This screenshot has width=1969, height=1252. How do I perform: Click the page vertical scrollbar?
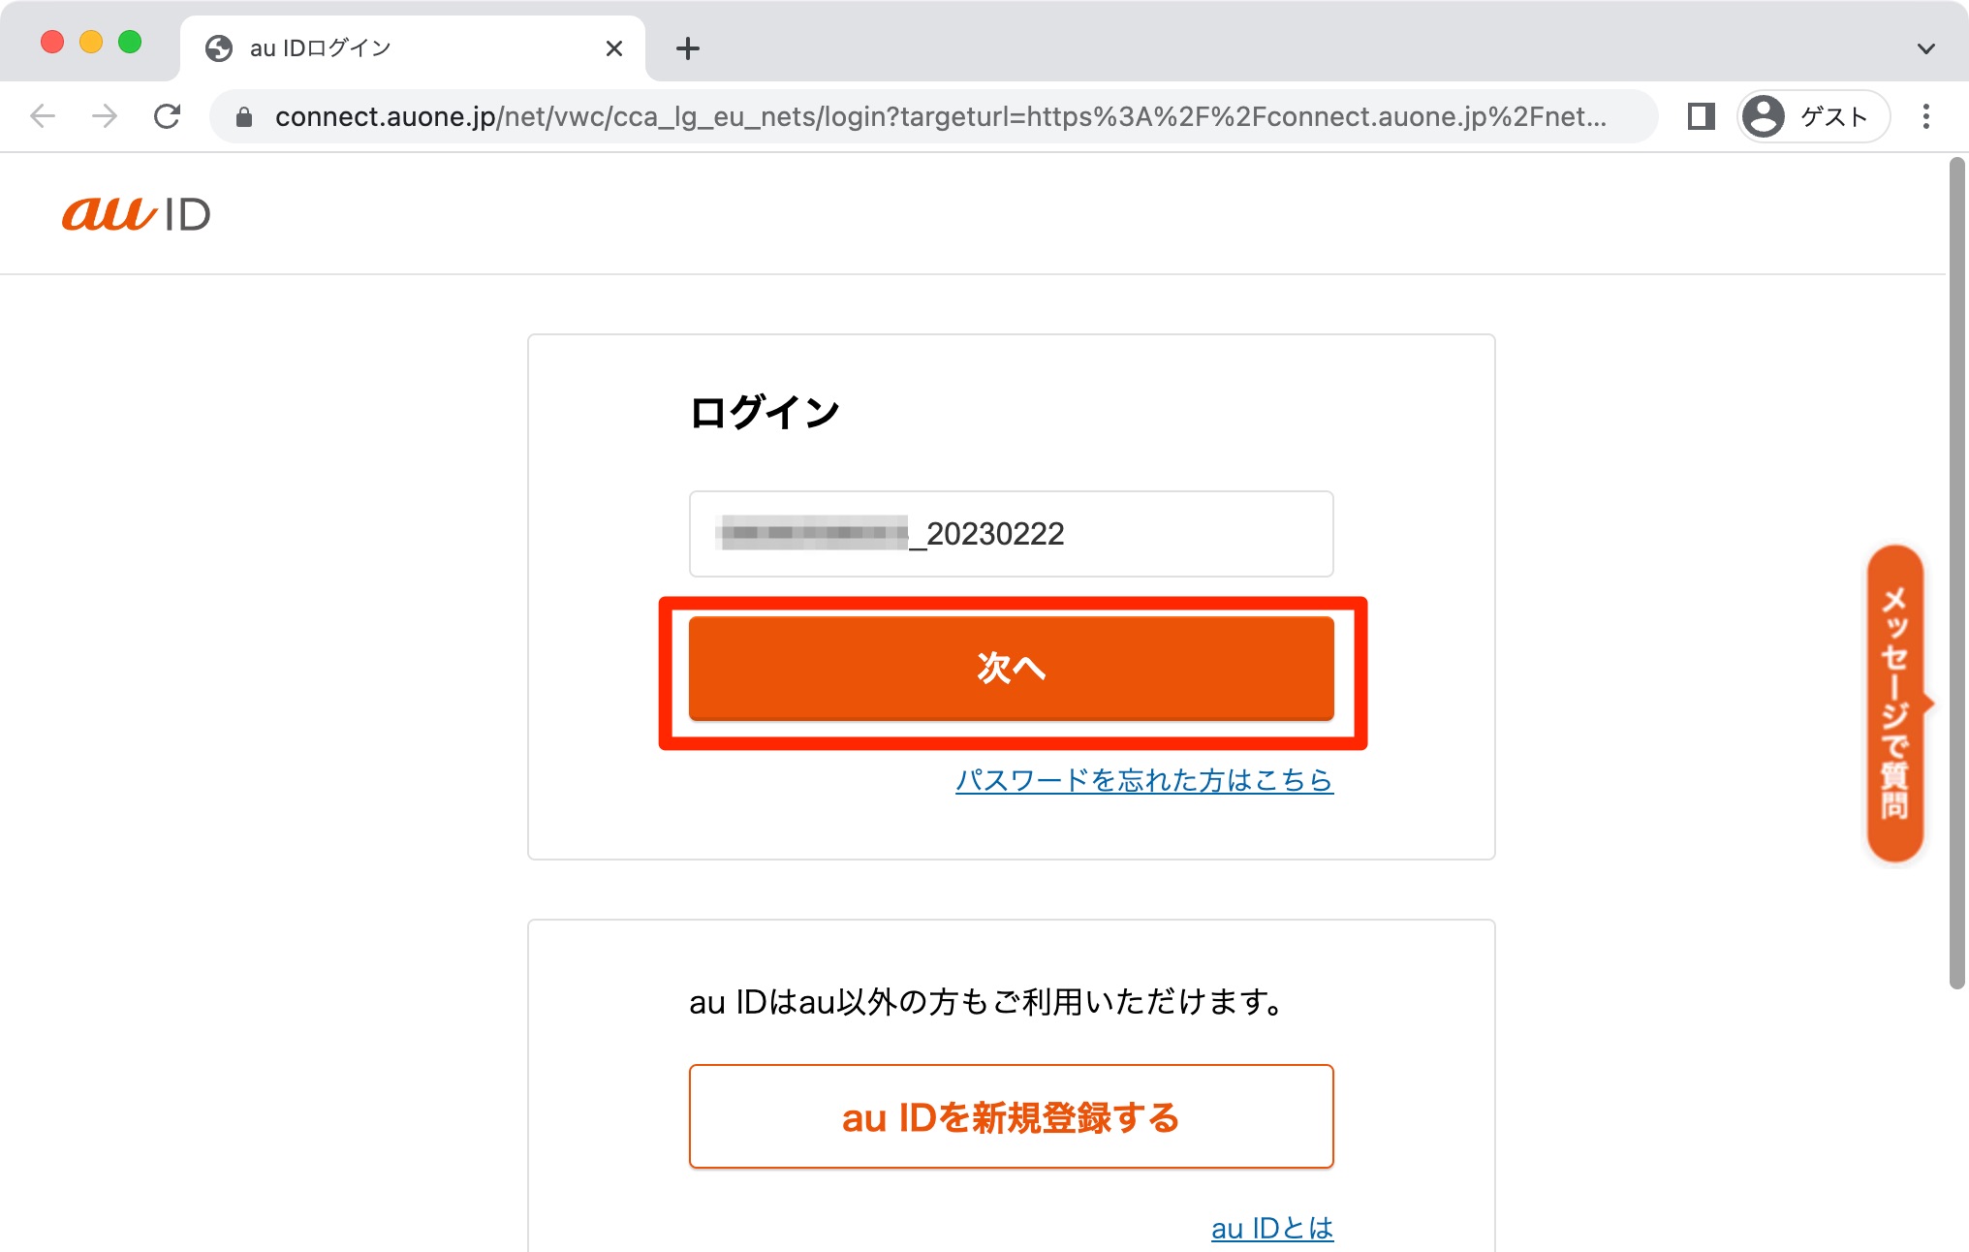click(x=1956, y=574)
